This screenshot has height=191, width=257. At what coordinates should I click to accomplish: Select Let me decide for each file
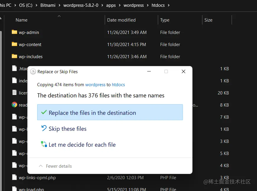tap(82, 145)
